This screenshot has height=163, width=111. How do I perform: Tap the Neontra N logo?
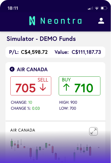32,21
